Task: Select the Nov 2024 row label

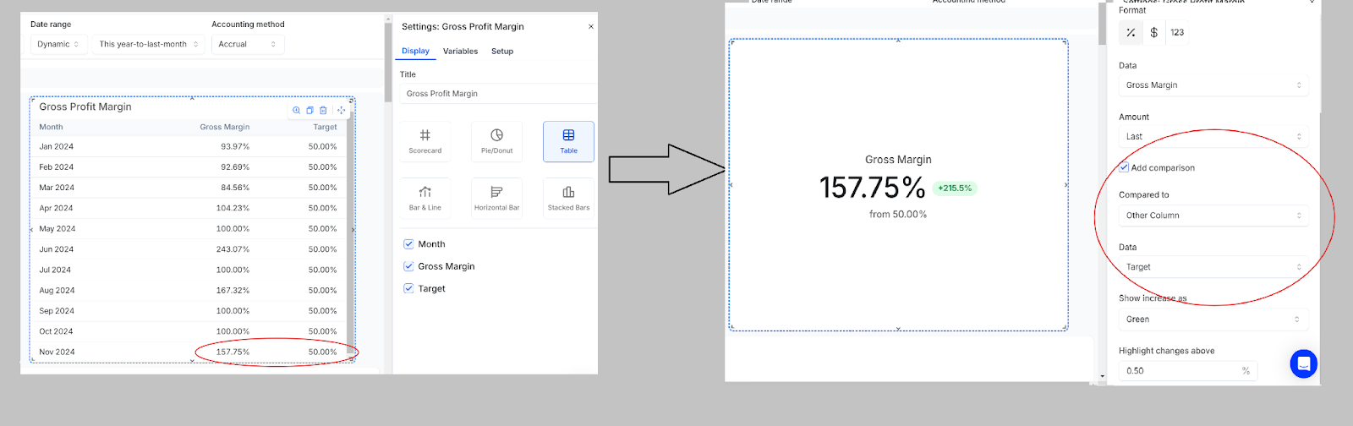Action: (x=57, y=352)
